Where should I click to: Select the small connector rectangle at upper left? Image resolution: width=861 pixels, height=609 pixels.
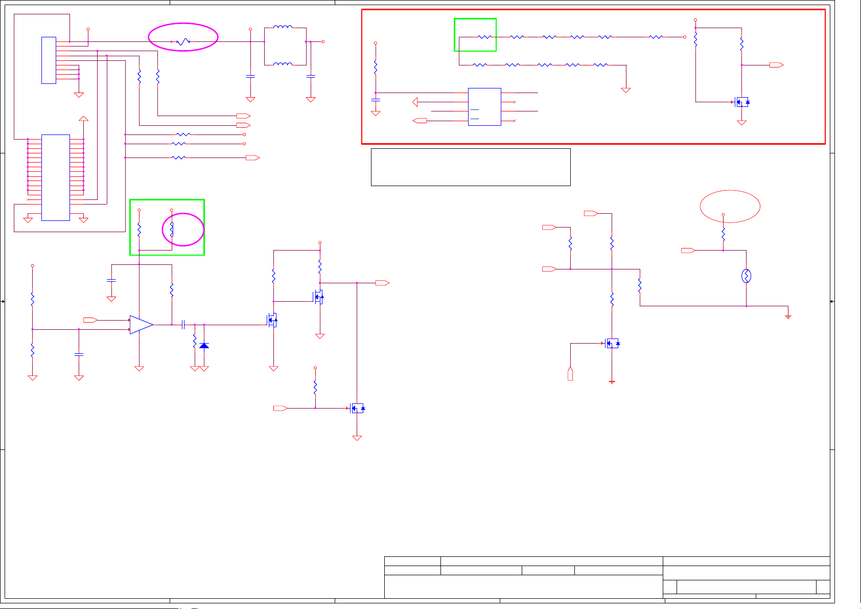49,60
